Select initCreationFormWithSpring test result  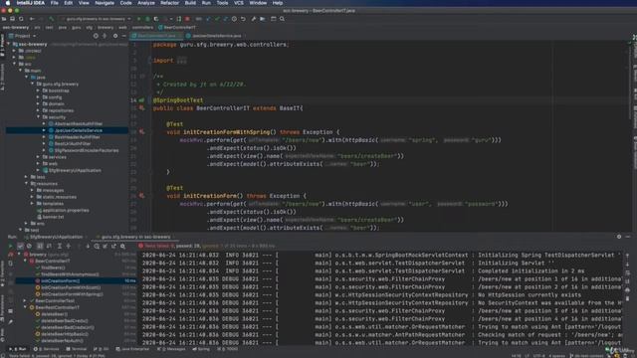coord(72,294)
